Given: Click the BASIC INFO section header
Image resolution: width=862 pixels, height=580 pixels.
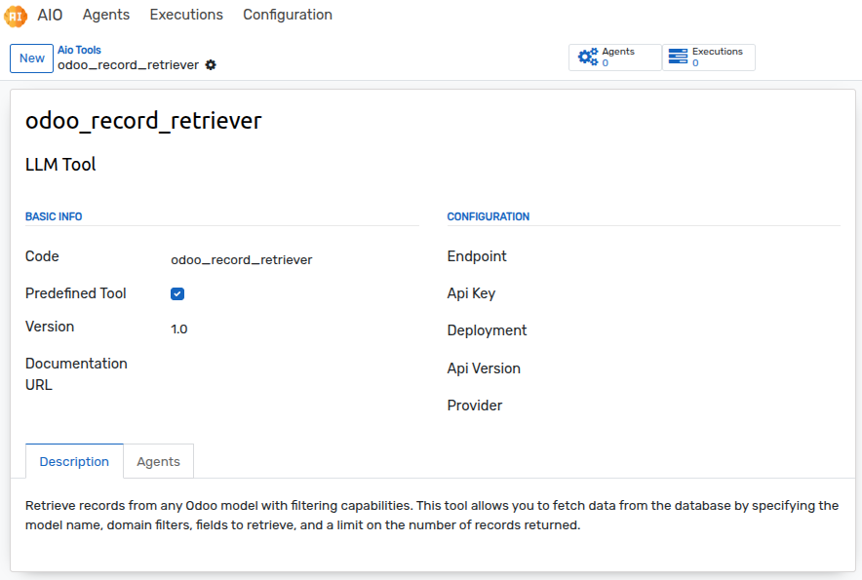Looking at the screenshot, I should [x=54, y=216].
